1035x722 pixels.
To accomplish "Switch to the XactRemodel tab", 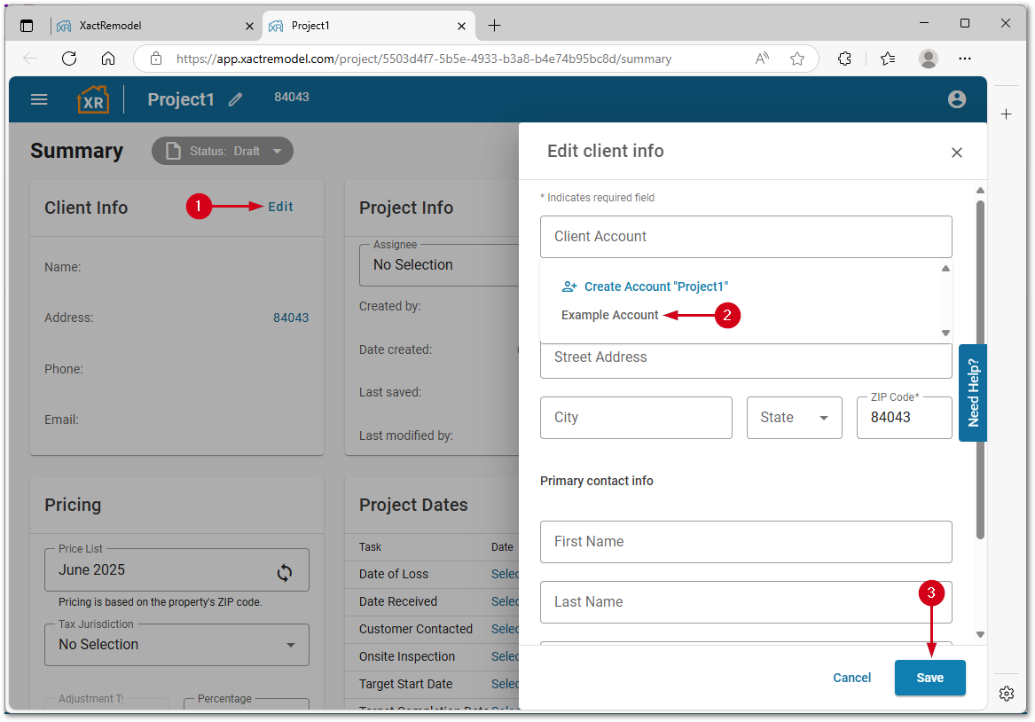I will 155,26.
